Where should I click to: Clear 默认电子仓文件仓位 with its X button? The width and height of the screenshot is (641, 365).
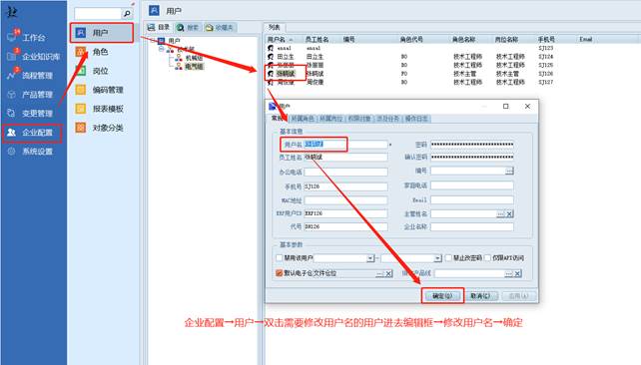388,273
